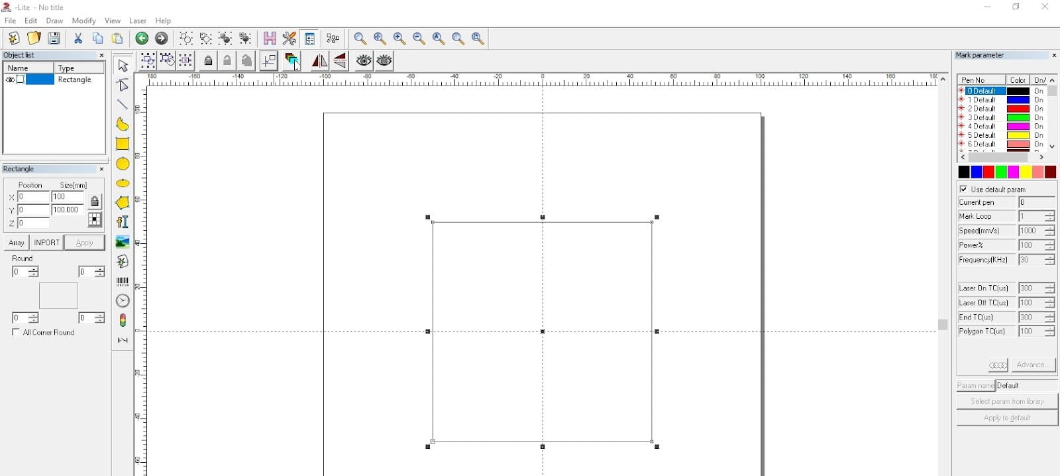This screenshot has width=1060, height=476.
Task: Click Advance... button in mark parameters
Action: click(x=1033, y=365)
